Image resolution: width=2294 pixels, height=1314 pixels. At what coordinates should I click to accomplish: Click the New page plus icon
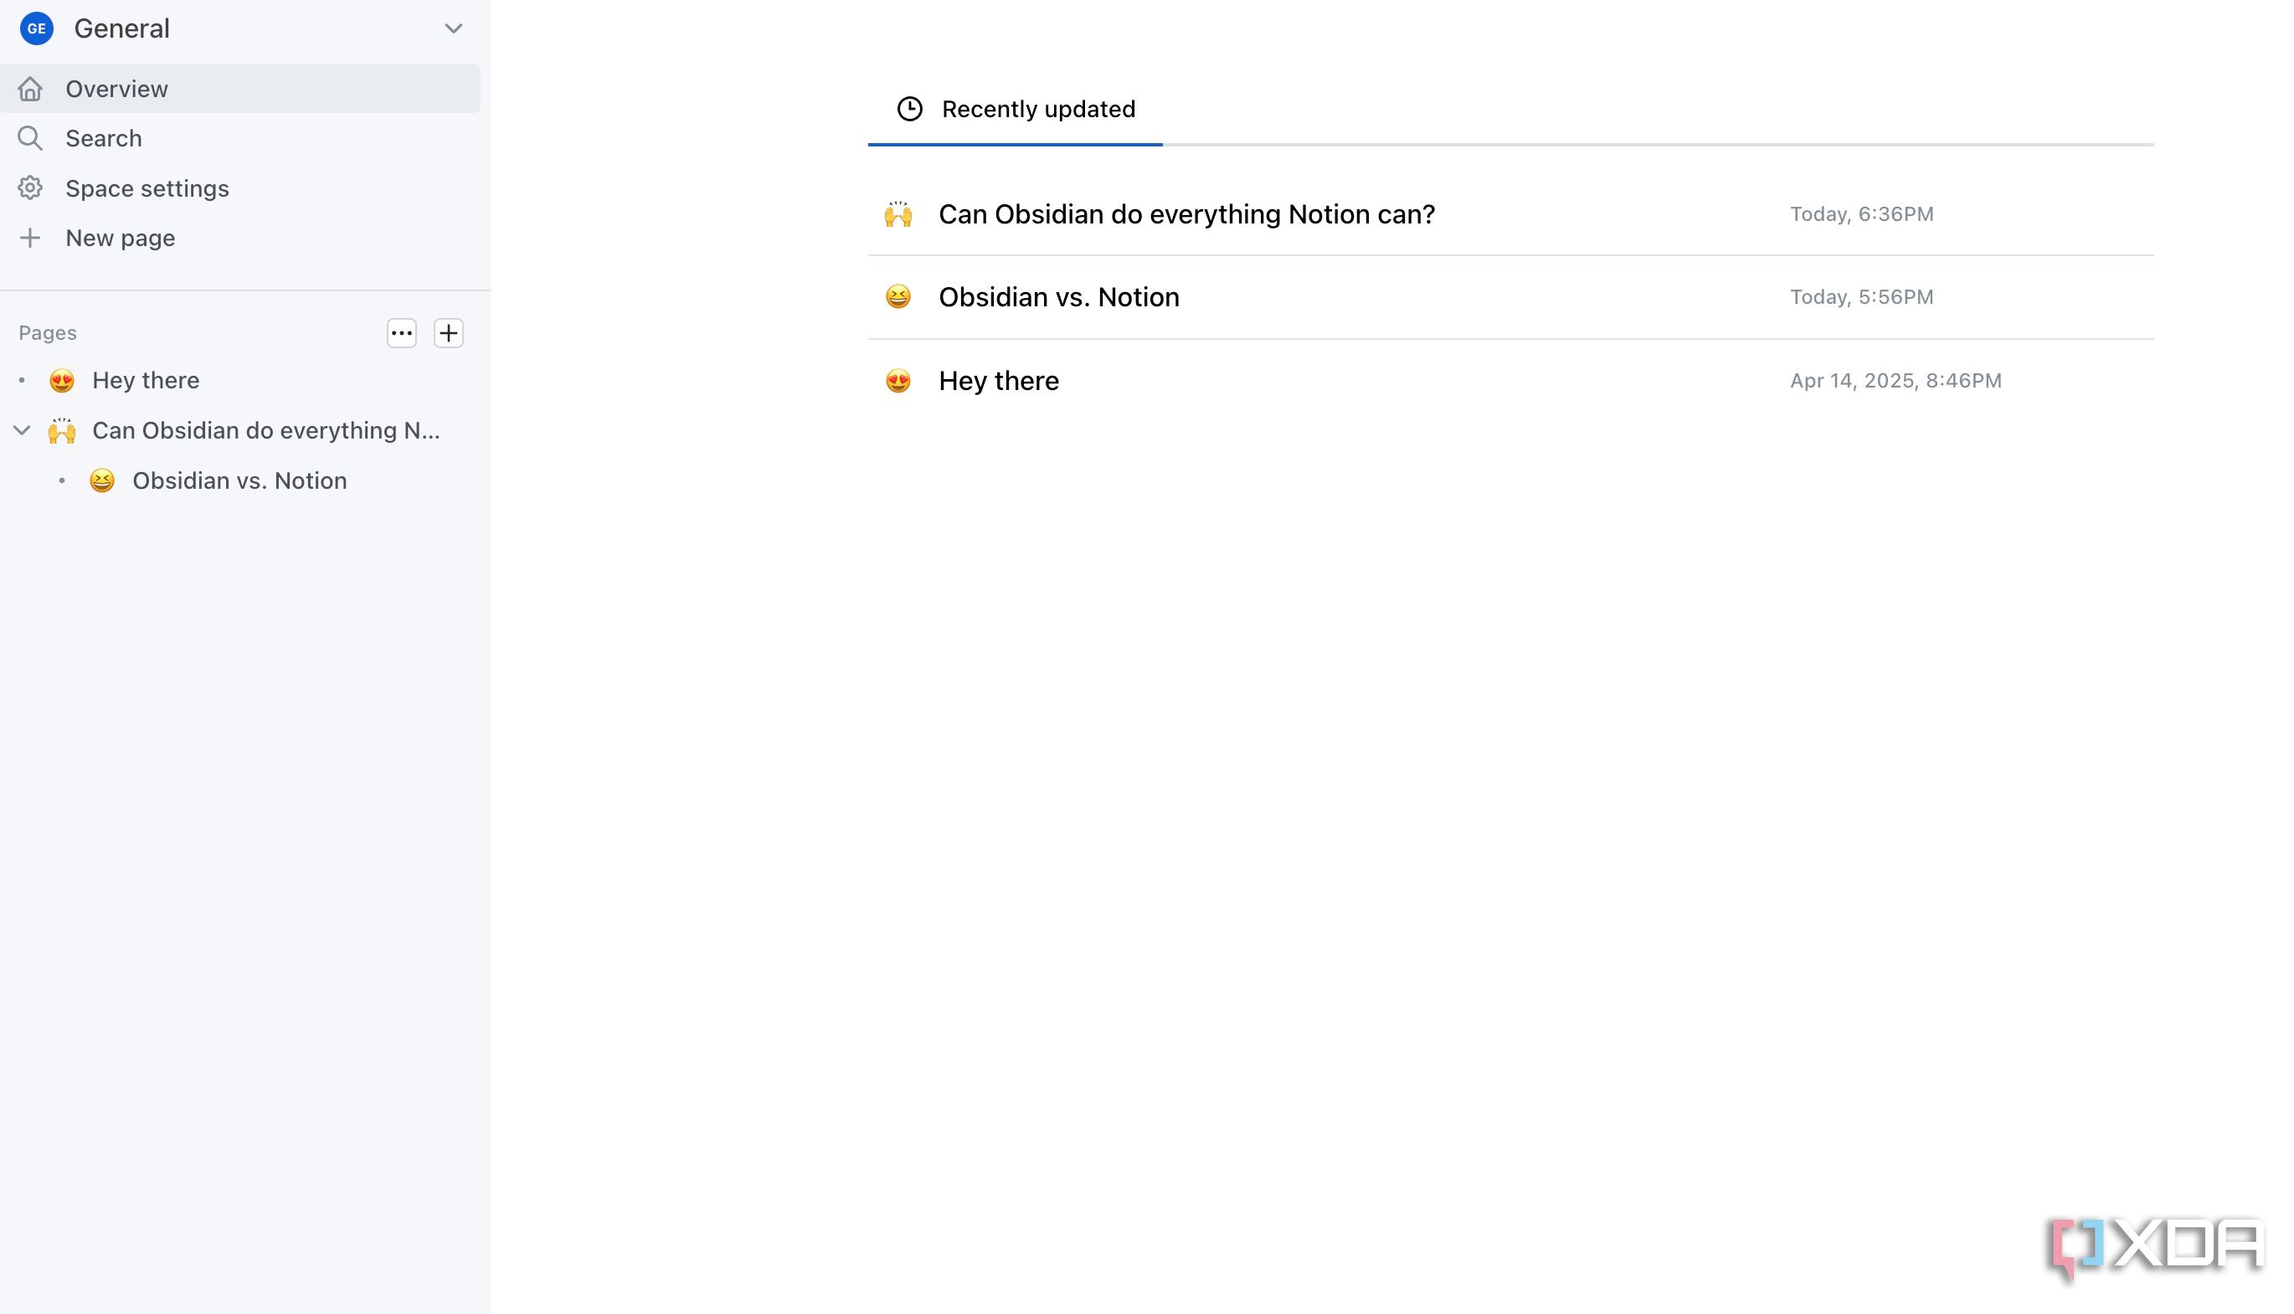pyautogui.click(x=30, y=238)
